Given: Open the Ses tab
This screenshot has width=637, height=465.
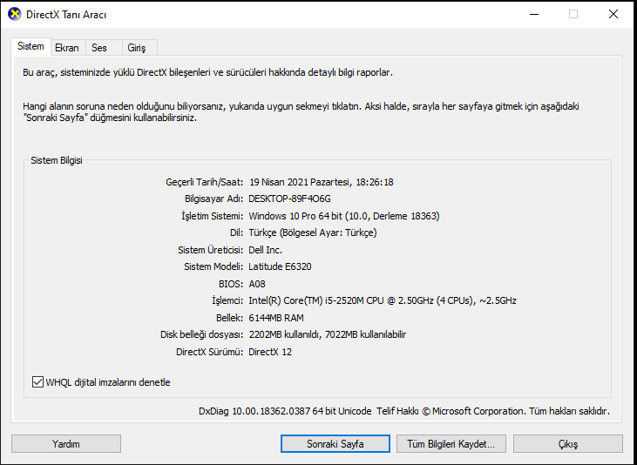Looking at the screenshot, I should [104, 48].
